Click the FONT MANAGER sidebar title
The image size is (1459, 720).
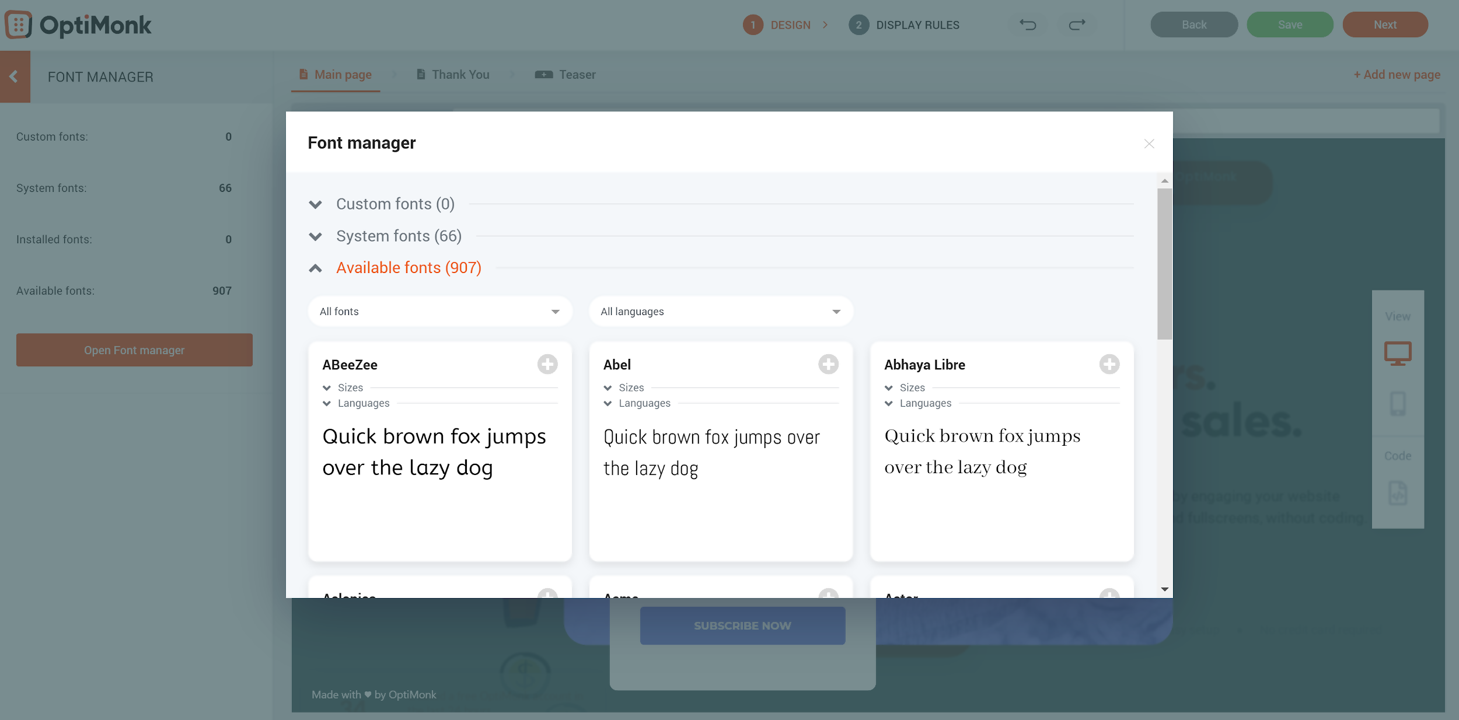(100, 77)
